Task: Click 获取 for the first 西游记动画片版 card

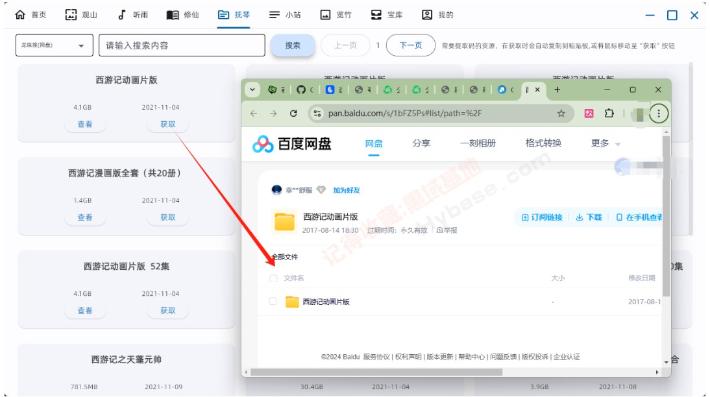Action: pos(167,124)
